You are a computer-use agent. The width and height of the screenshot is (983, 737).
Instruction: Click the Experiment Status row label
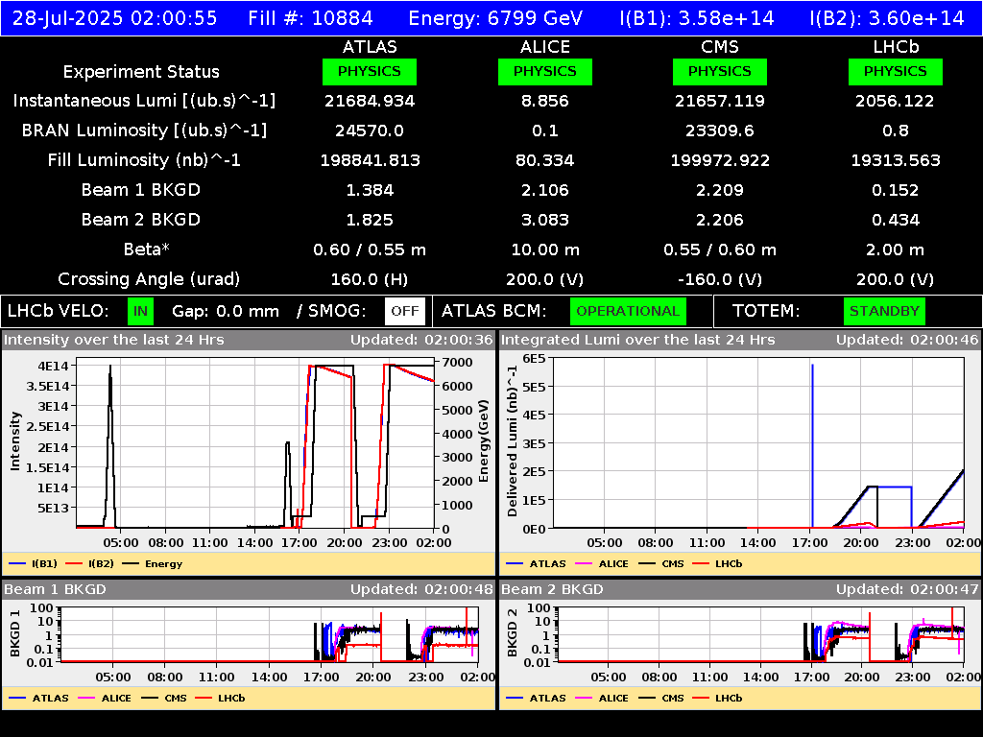141,71
